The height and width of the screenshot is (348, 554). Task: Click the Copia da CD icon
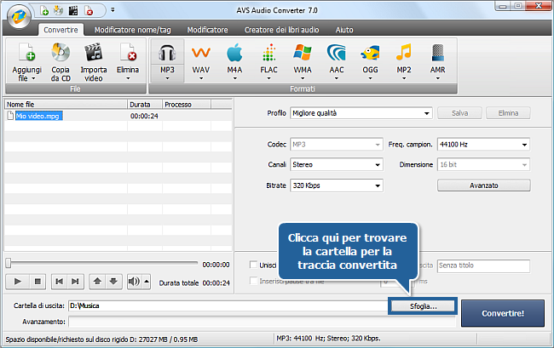[60, 53]
